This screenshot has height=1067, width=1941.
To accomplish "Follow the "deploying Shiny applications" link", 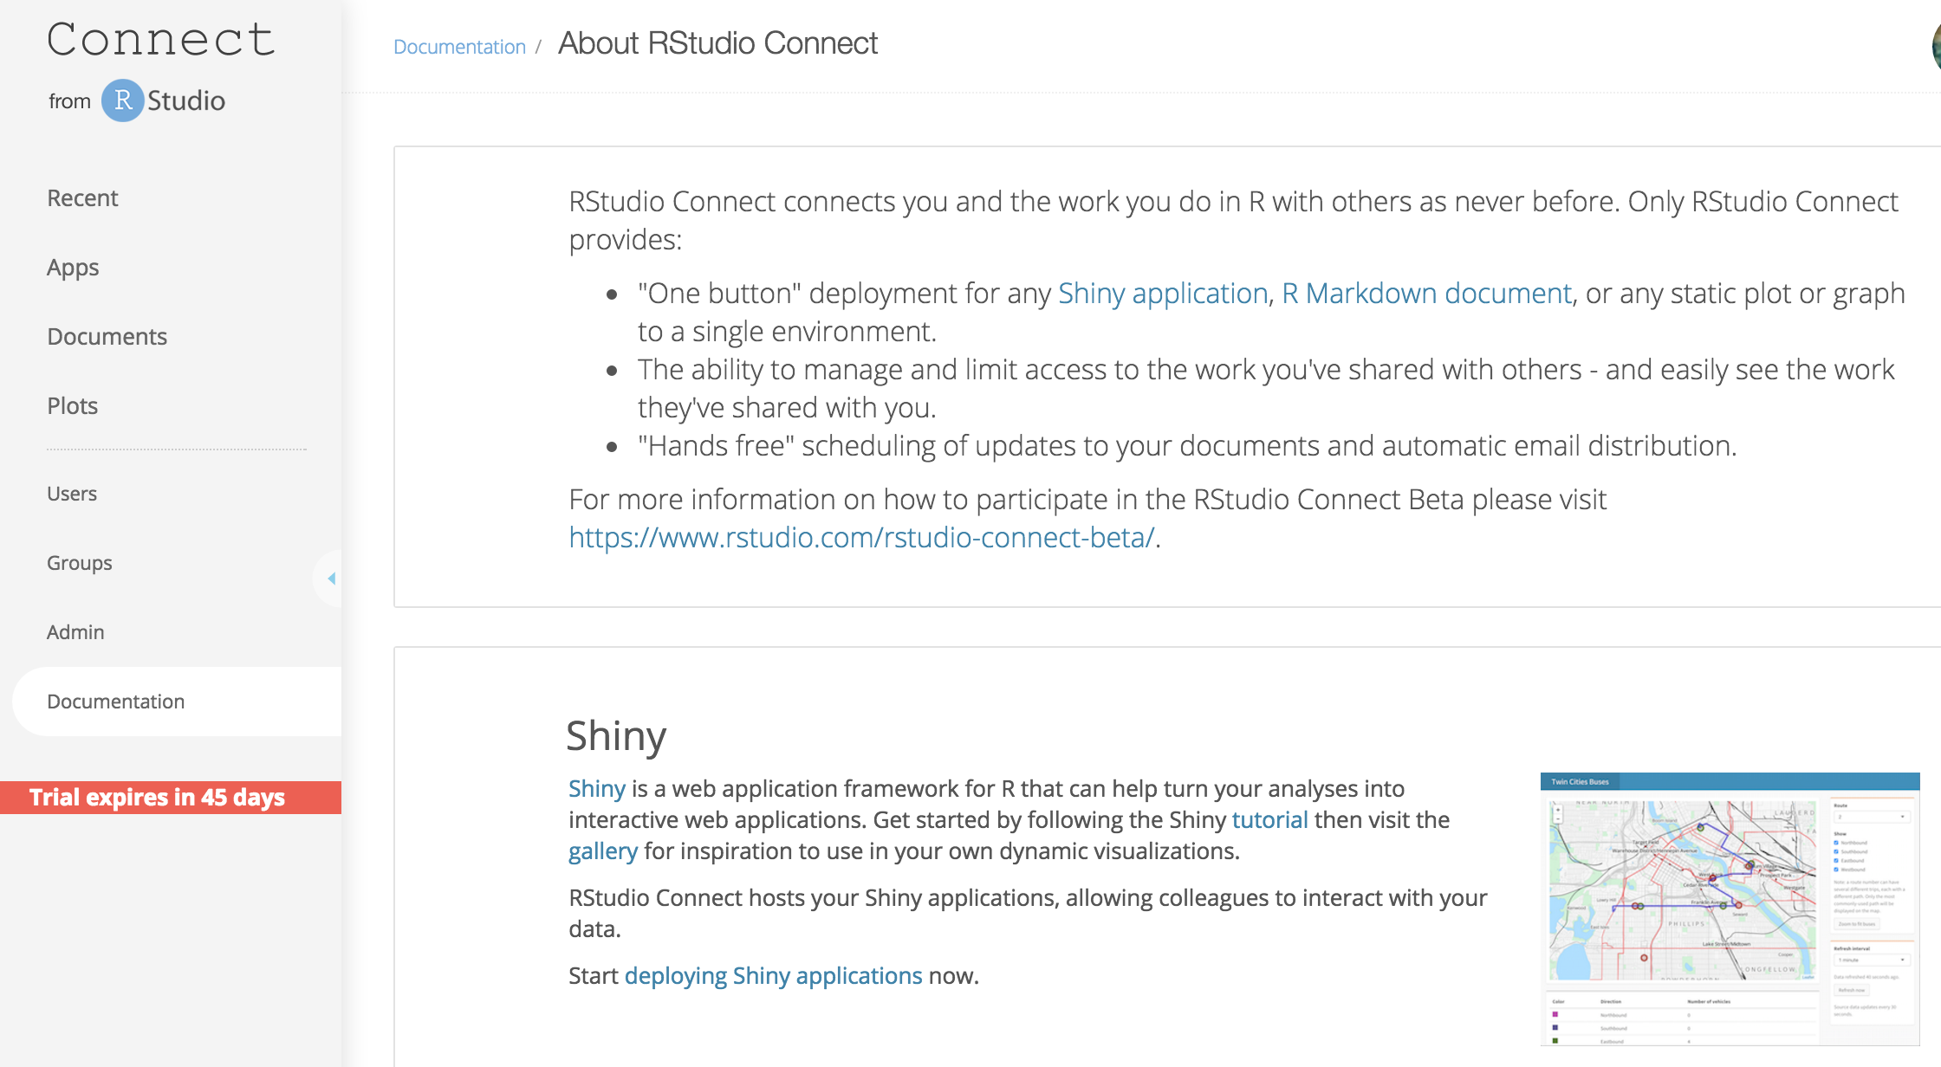I will pos(774,975).
